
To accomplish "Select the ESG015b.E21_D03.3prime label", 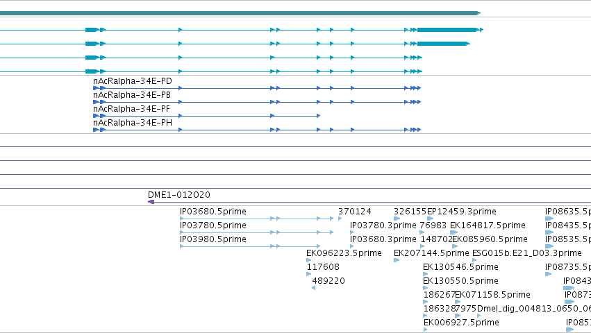I will [x=527, y=253].
